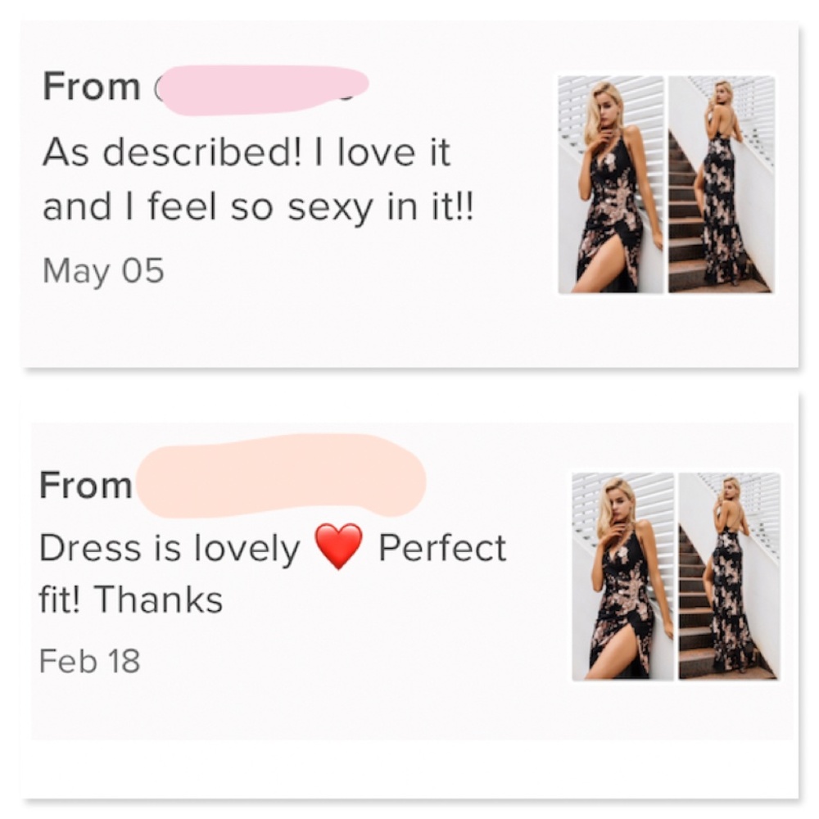Tap the peach-redacted reviewer name
The height and width of the screenshot is (819, 819).
[280, 476]
